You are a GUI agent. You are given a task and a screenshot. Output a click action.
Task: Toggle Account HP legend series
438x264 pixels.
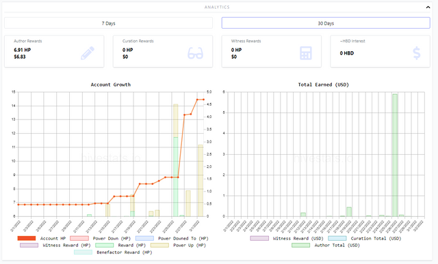coord(42,238)
